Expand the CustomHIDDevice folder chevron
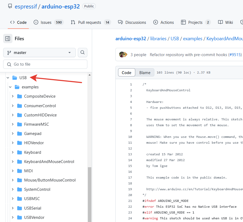The image size is (243, 222). point(13,115)
